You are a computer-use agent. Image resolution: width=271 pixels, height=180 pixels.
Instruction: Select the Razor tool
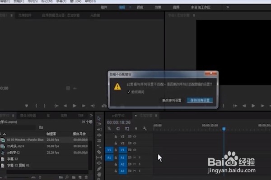click(x=99, y=152)
